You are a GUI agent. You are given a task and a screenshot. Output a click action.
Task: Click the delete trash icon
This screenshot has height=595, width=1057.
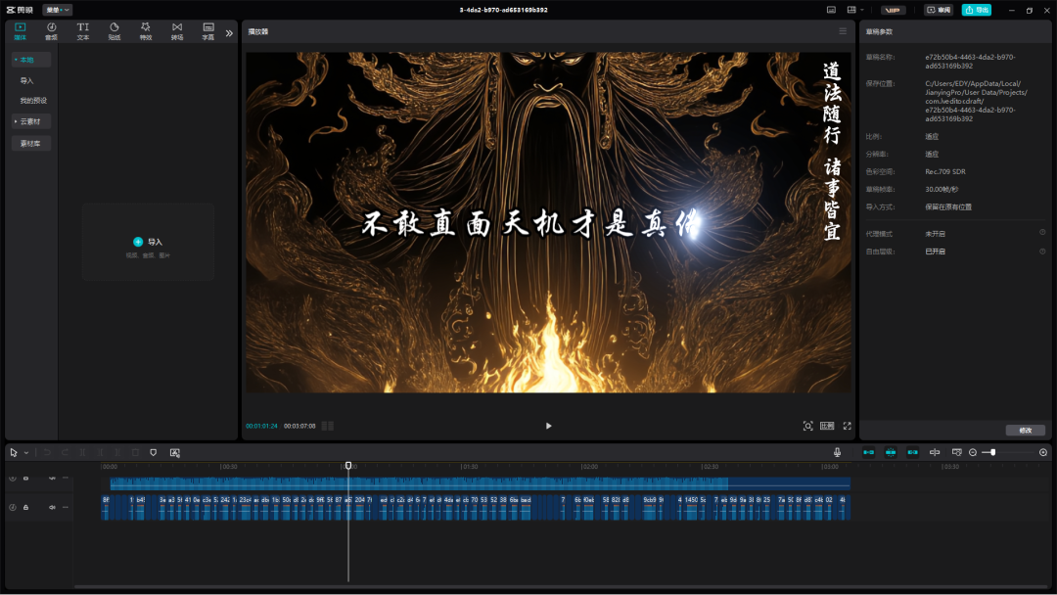135,453
